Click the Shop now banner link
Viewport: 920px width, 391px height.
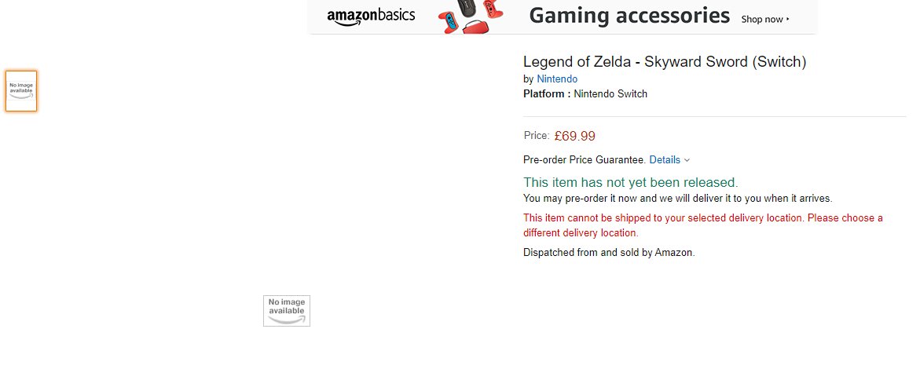click(x=762, y=20)
